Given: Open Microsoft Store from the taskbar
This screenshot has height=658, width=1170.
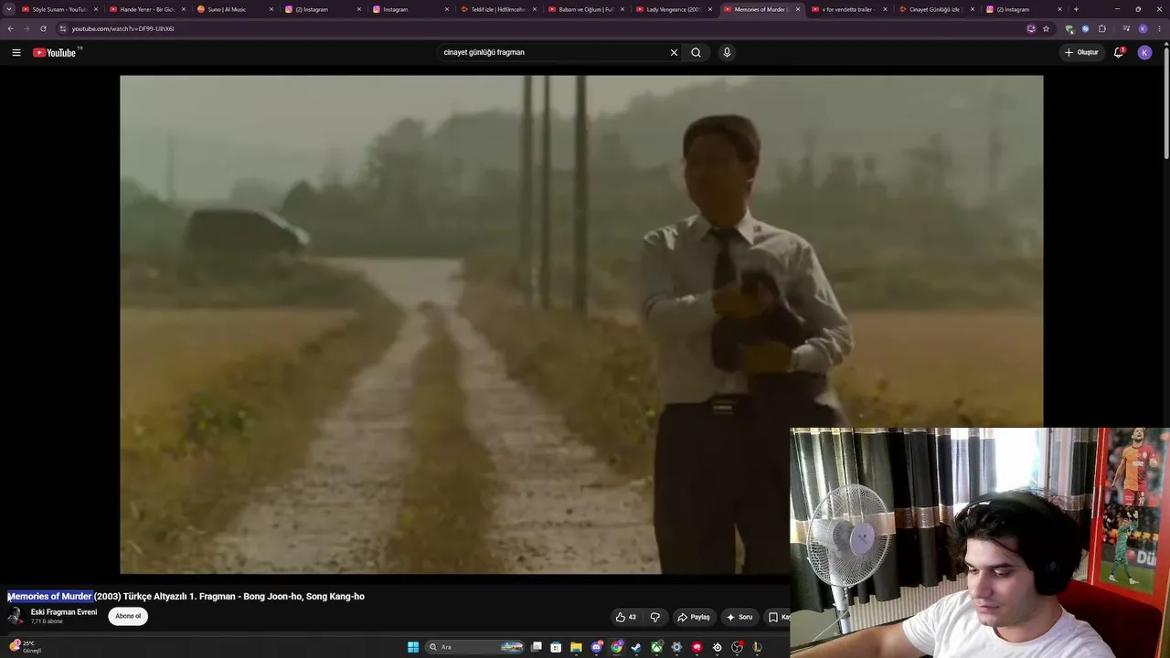Looking at the screenshot, I should pos(556,647).
